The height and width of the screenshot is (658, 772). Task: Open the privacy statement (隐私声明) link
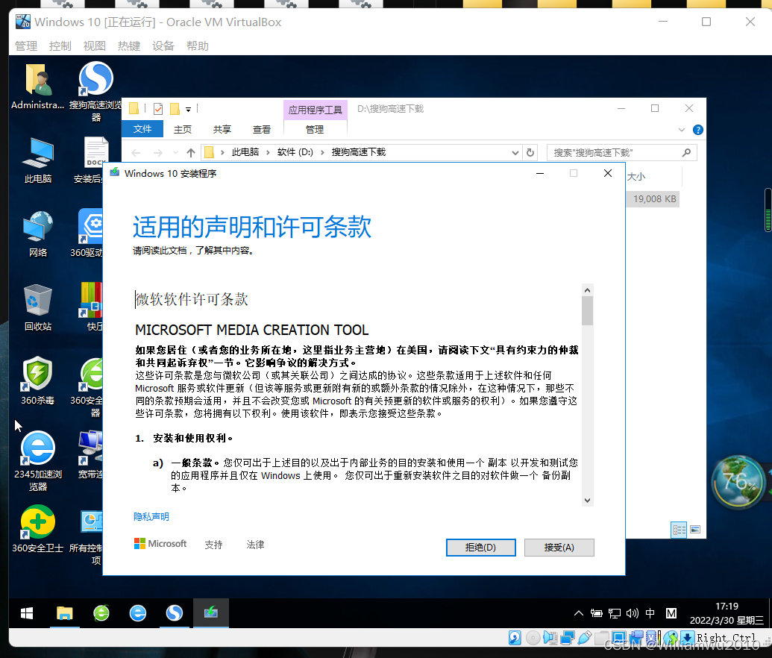coord(151,517)
